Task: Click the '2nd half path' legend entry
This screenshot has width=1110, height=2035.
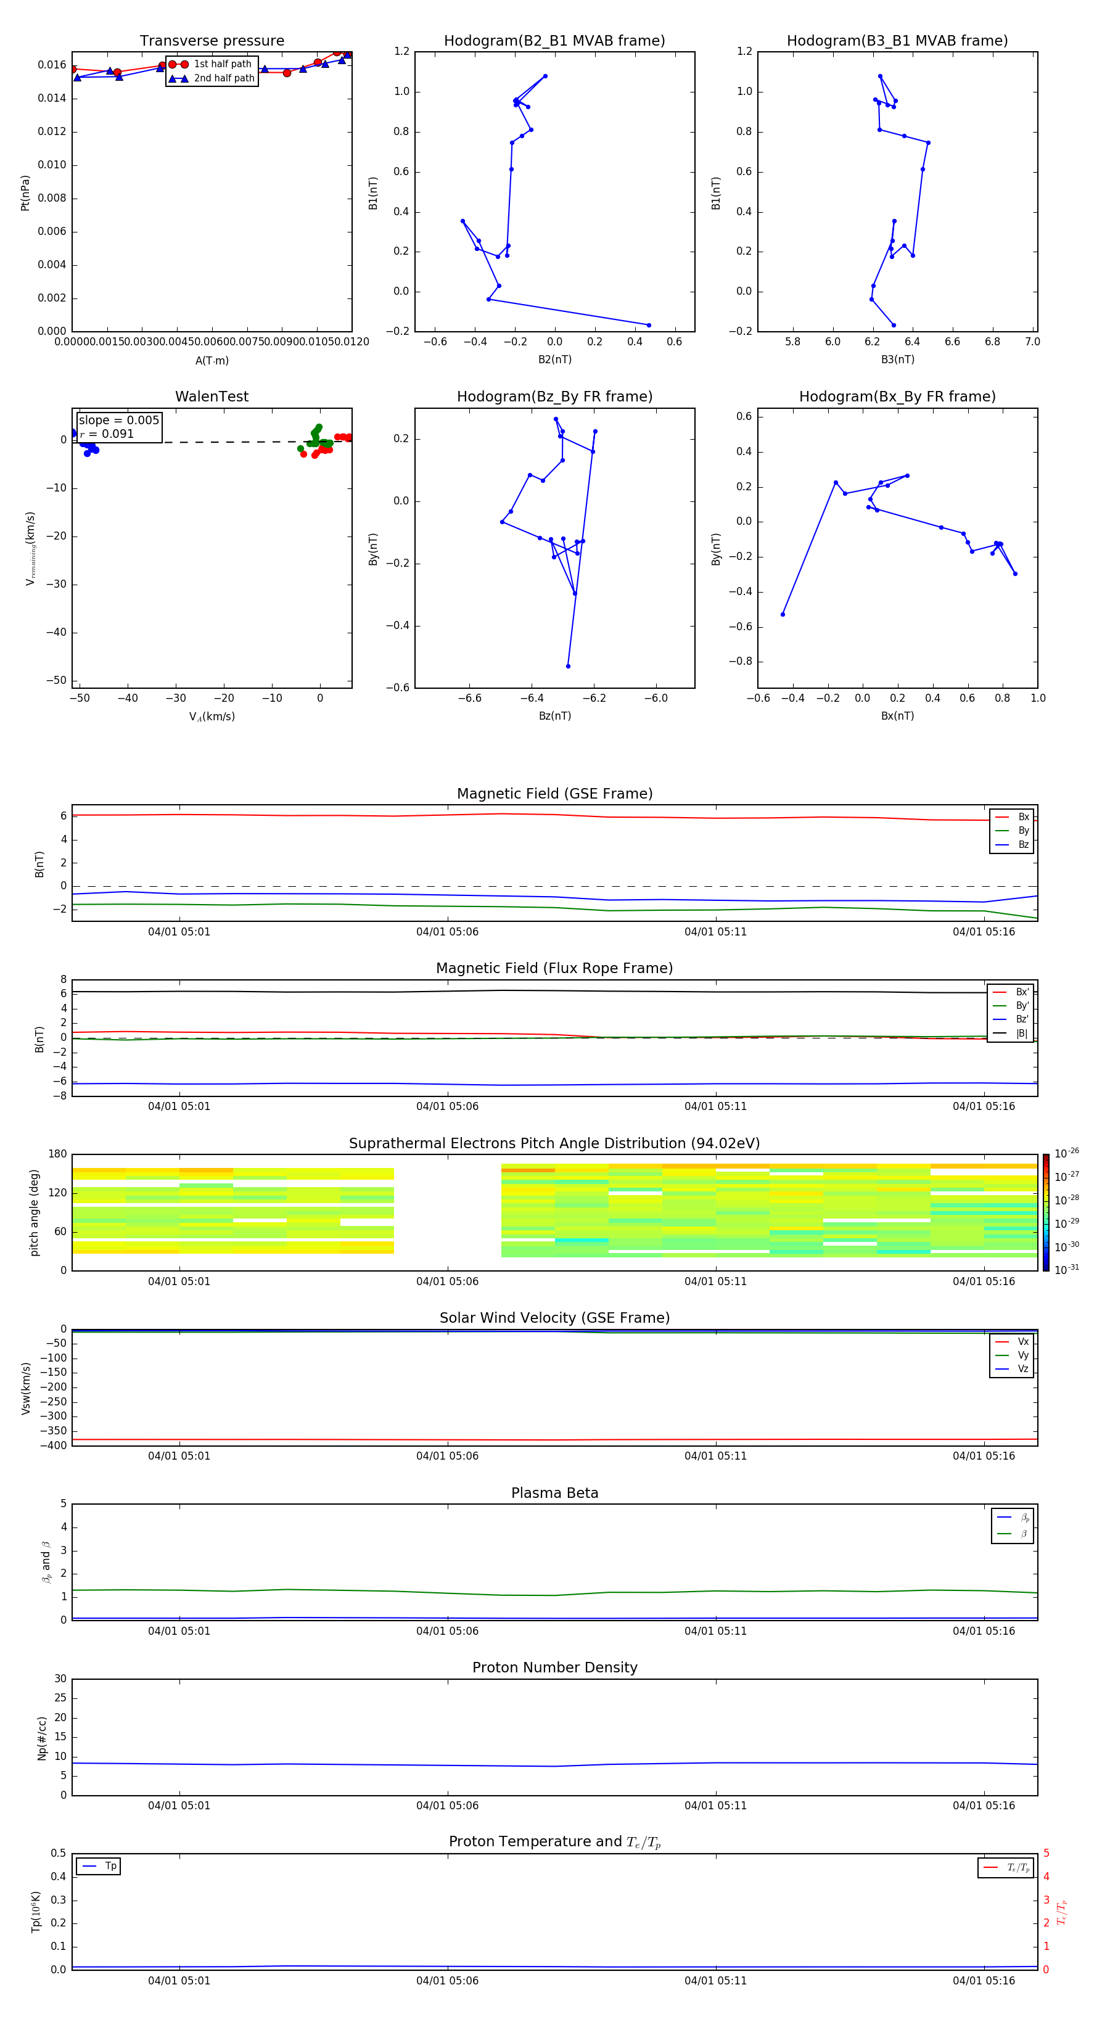Action: (212, 78)
